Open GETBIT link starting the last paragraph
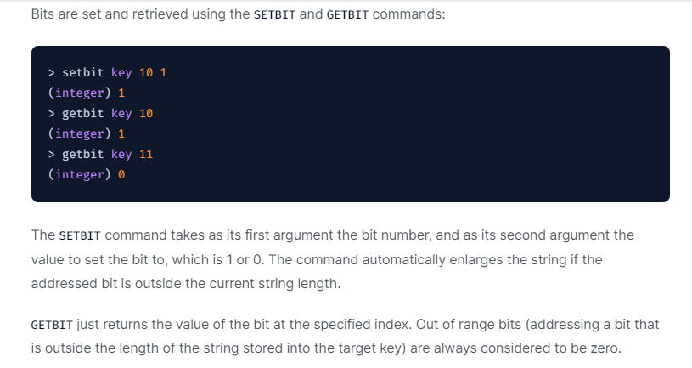692x368 pixels. click(53, 325)
